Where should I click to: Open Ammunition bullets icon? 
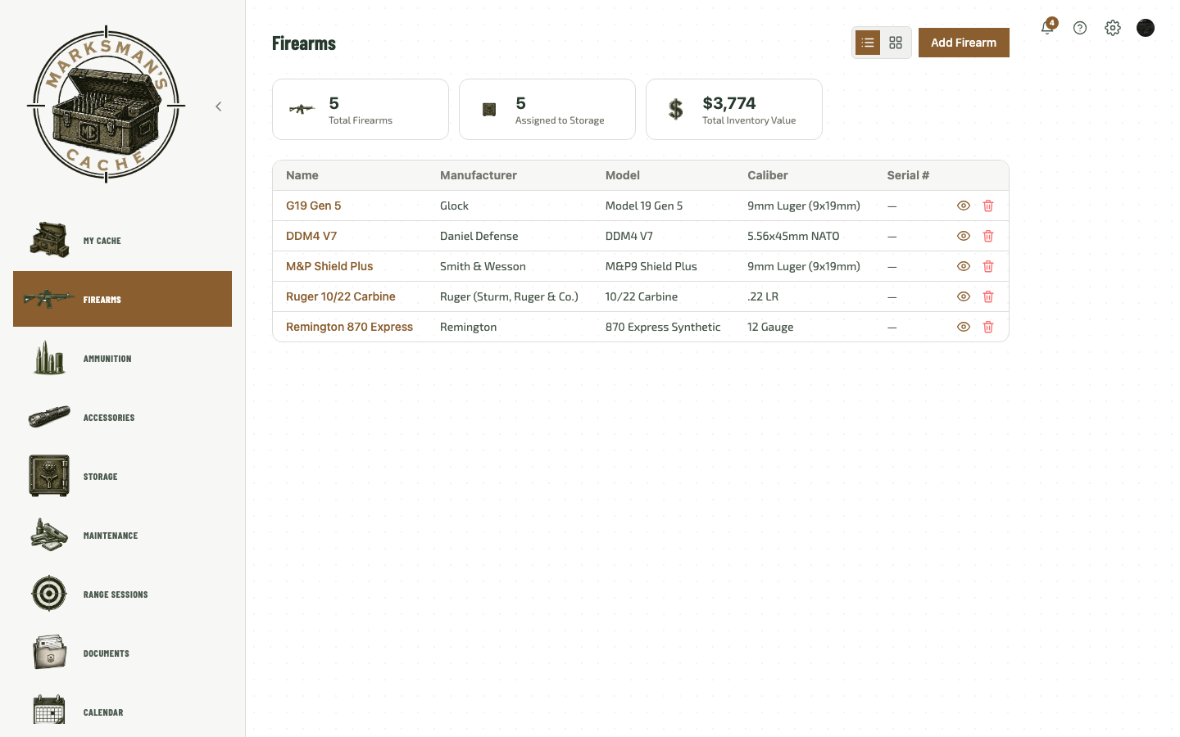49,358
